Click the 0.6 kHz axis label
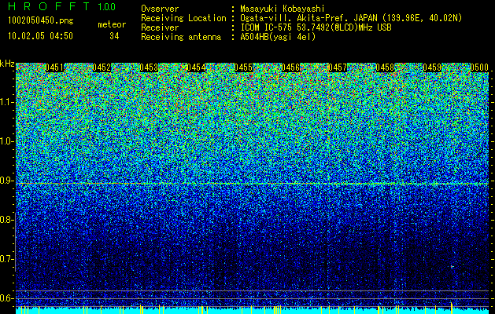The image size is (495, 314). (x=6, y=298)
